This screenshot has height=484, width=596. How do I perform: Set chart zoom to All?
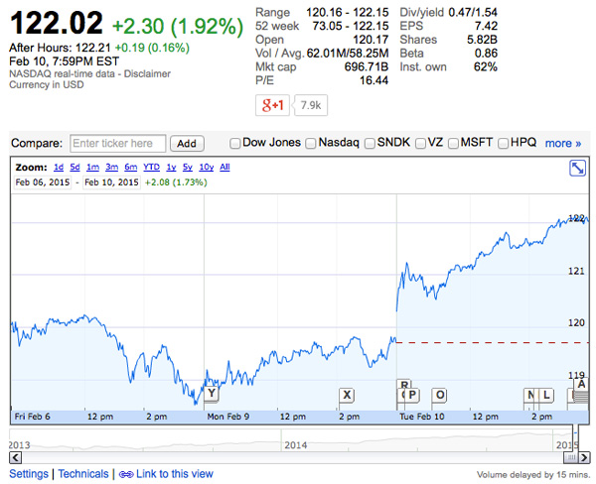coord(224,167)
